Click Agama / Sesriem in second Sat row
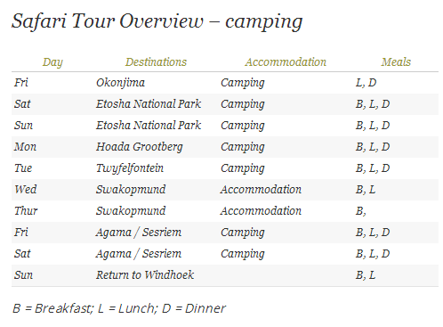443x327 pixels. click(139, 254)
